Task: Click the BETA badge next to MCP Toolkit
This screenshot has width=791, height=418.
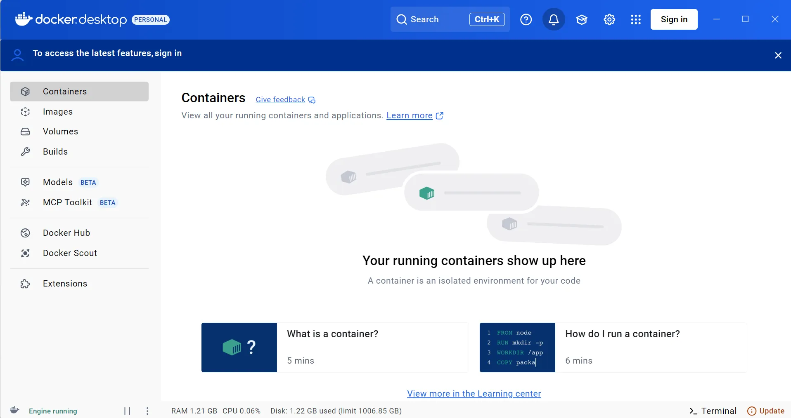Action: 107,203
